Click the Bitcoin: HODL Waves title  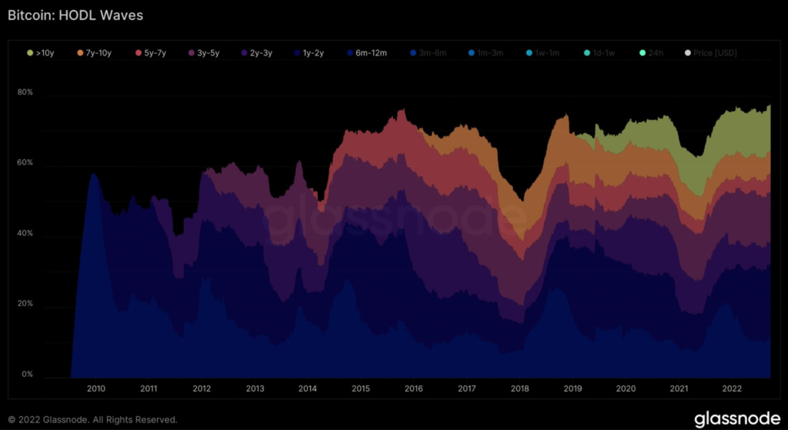click(75, 15)
